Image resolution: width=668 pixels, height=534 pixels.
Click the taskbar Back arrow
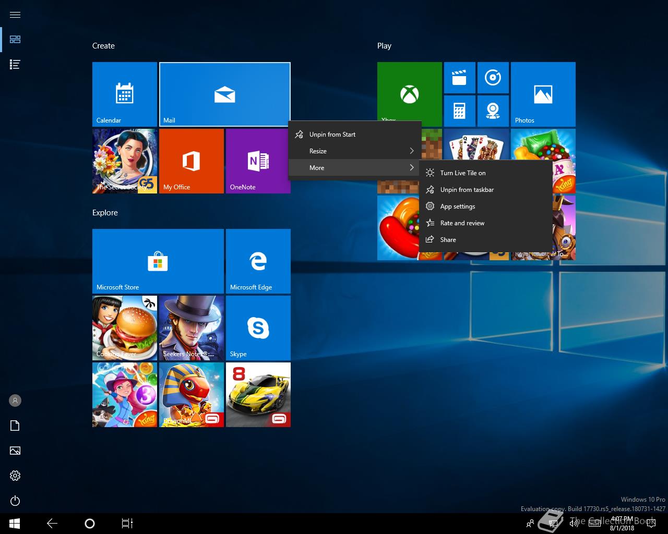pyautogui.click(x=52, y=524)
